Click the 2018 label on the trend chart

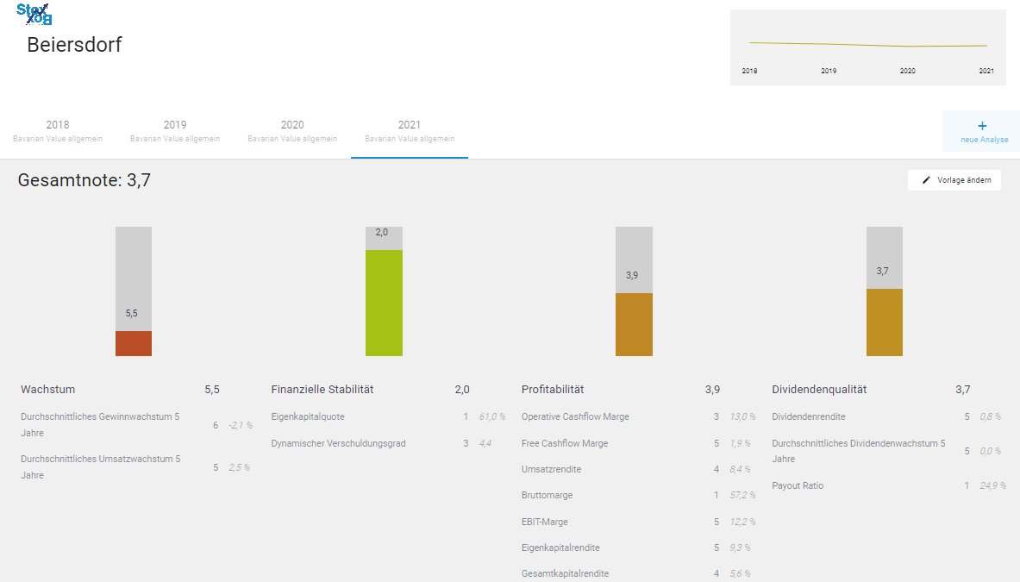point(749,71)
